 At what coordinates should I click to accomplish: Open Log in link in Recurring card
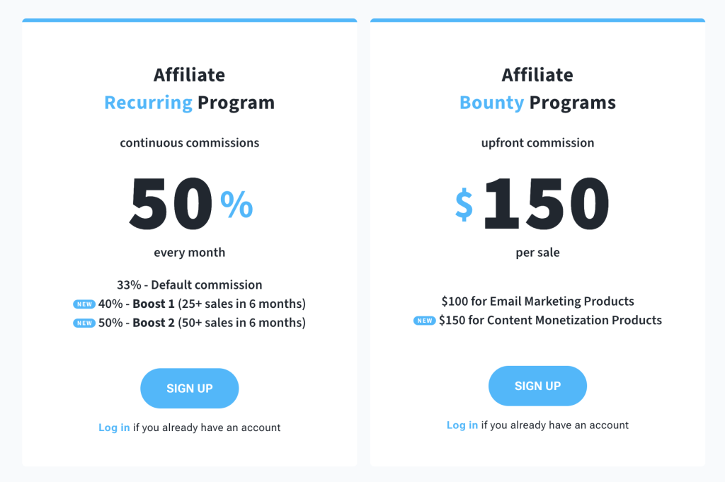114,428
